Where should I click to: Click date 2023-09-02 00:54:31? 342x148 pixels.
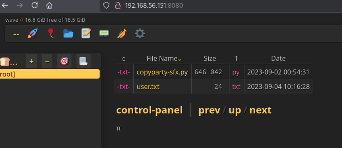[x=278, y=72]
